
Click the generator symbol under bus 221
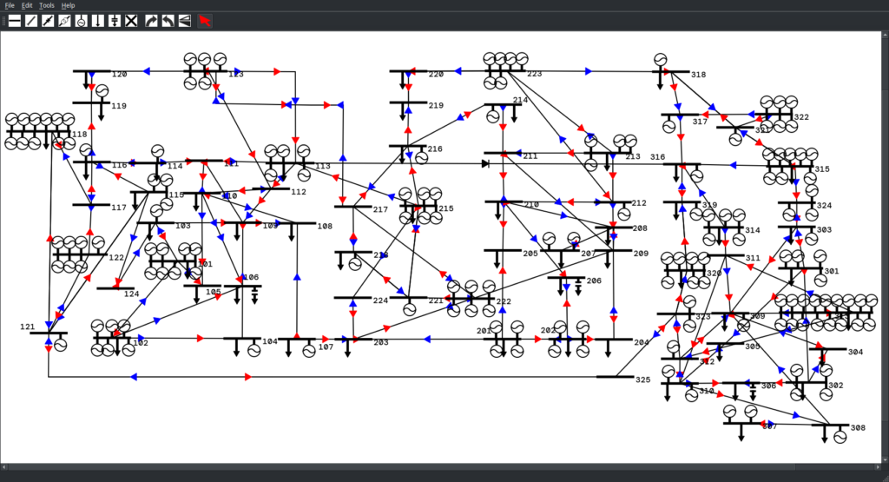pyautogui.click(x=410, y=310)
